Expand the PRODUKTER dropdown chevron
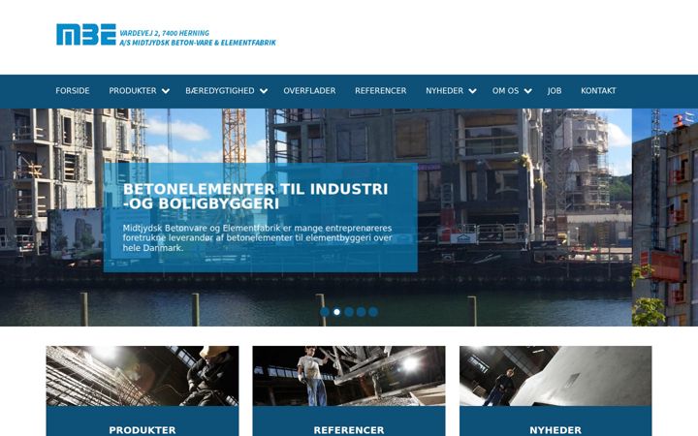 (x=166, y=91)
